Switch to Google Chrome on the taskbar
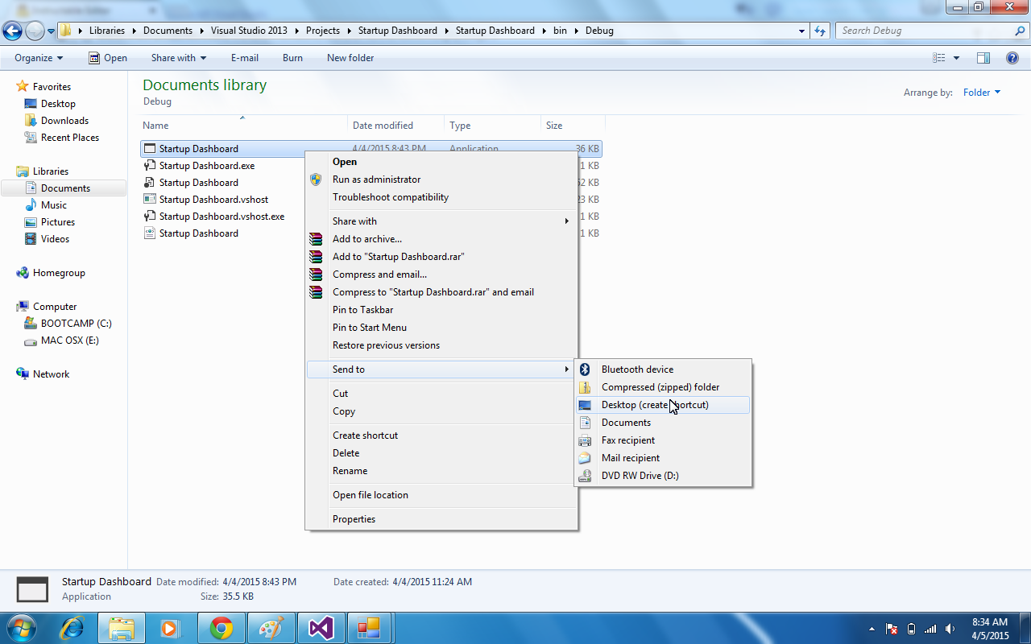The height and width of the screenshot is (644, 1031). click(x=222, y=627)
